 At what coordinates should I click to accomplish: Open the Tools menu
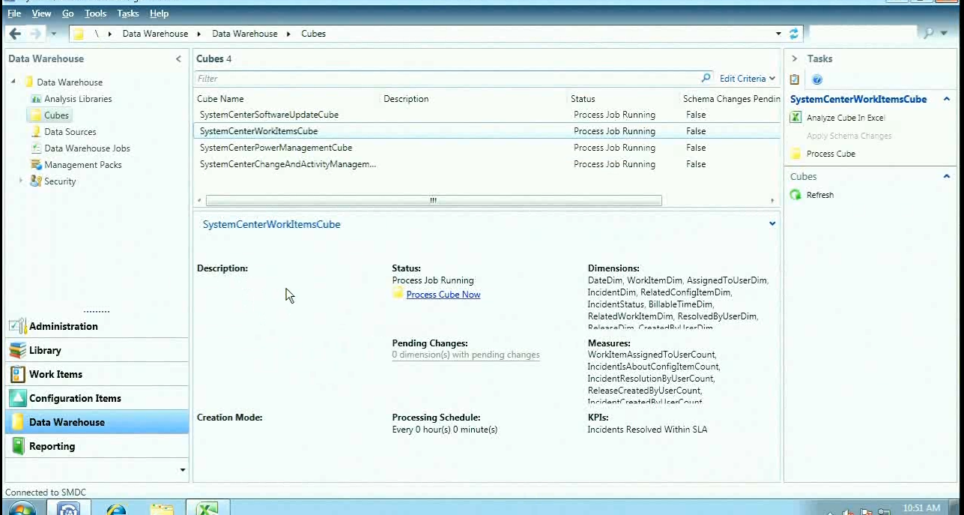(x=95, y=13)
